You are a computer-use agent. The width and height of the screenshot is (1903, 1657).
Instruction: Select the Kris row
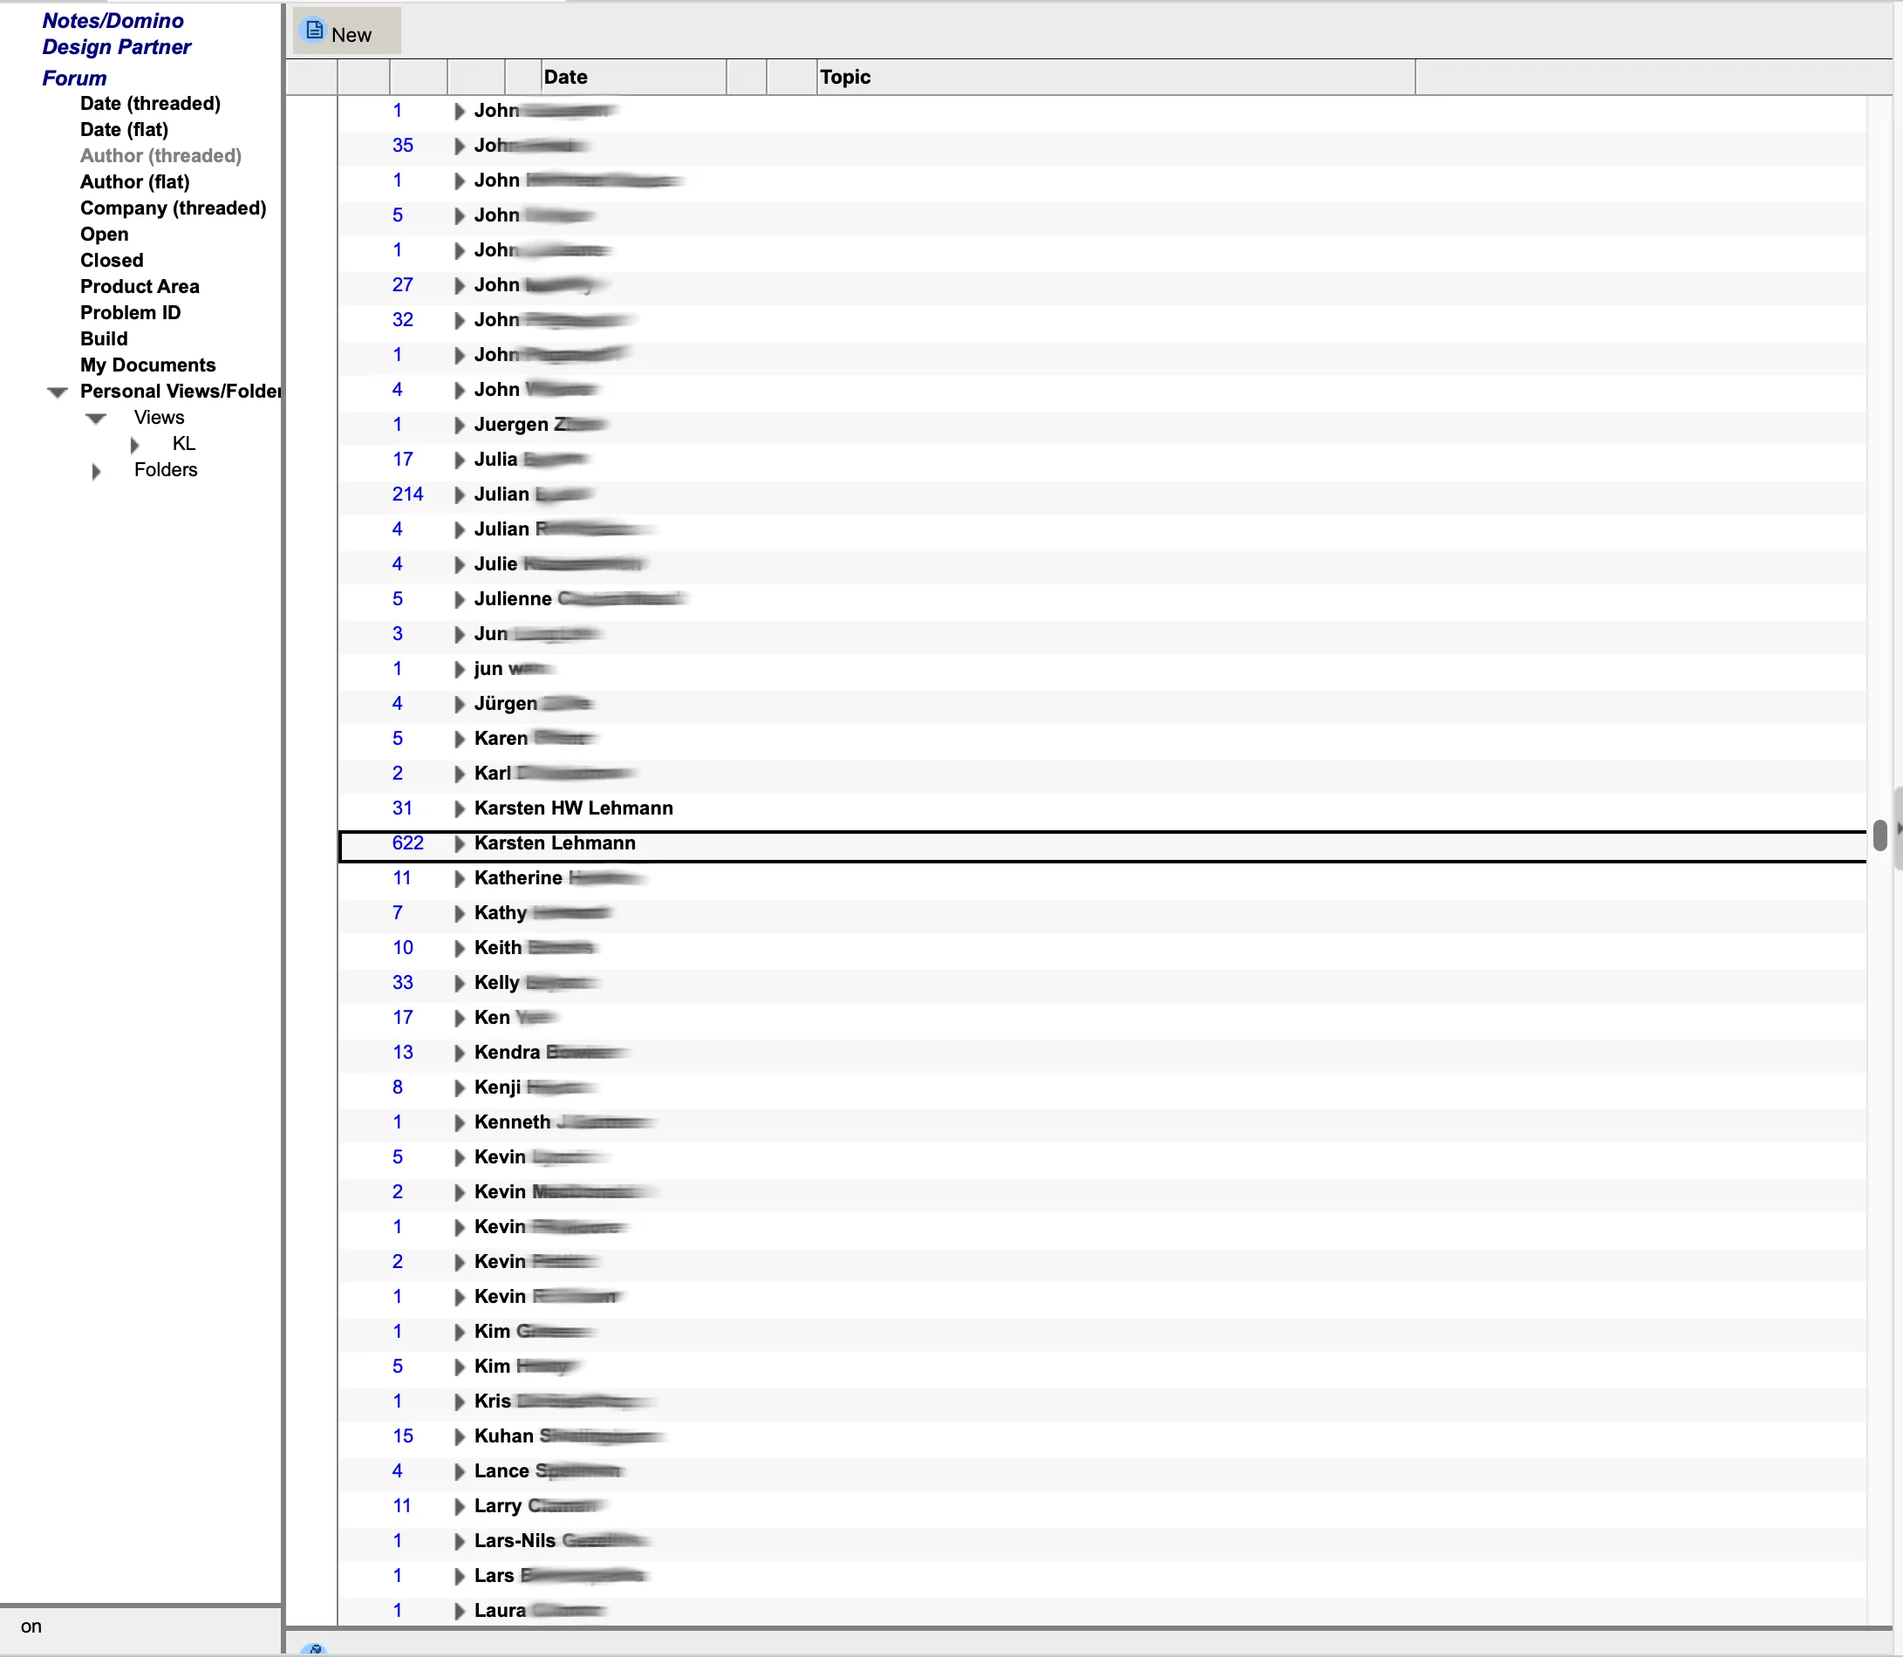(x=1102, y=1401)
